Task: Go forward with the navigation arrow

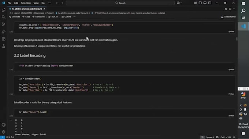Action: click(62, 3)
